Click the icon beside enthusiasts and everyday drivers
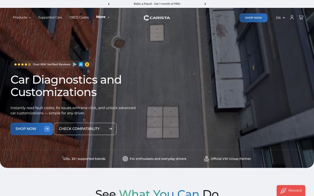 pyautogui.click(x=125, y=159)
